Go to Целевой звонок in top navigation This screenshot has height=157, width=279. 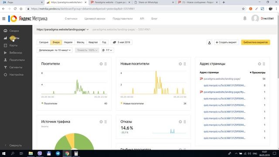[95, 18]
